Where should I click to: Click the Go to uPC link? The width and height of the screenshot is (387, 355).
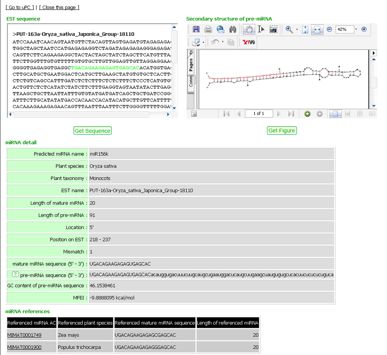pyautogui.click(x=19, y=7)
